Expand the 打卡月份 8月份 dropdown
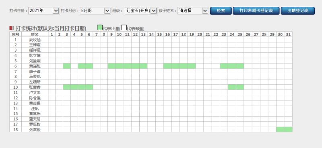Viewport: 322px width, 148px height. pyautogui.click(x=95, y=11)
